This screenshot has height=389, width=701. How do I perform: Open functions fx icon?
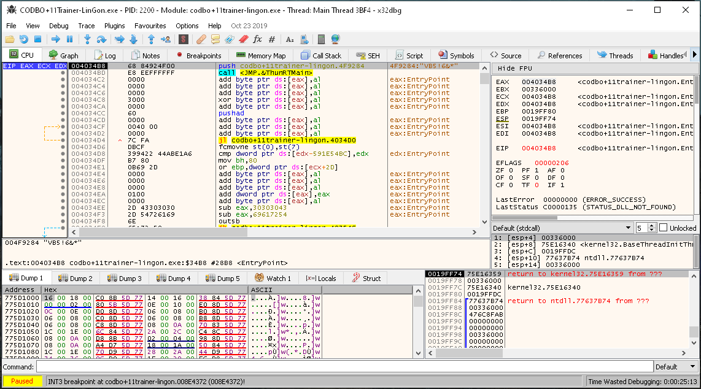coord(258,39)
